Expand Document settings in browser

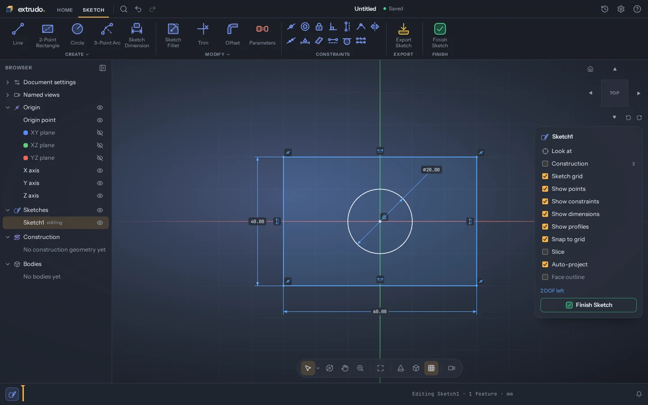point(8,82)
